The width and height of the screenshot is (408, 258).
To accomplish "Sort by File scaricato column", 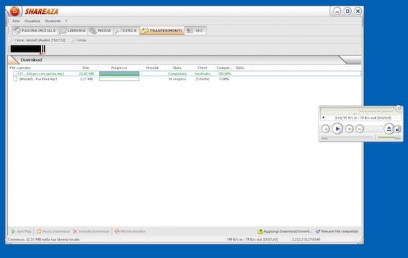I will (x=41, y=68).
